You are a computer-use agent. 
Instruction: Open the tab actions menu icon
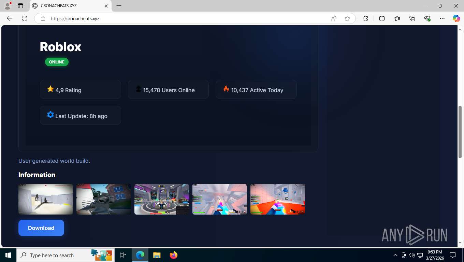[20, 6]
